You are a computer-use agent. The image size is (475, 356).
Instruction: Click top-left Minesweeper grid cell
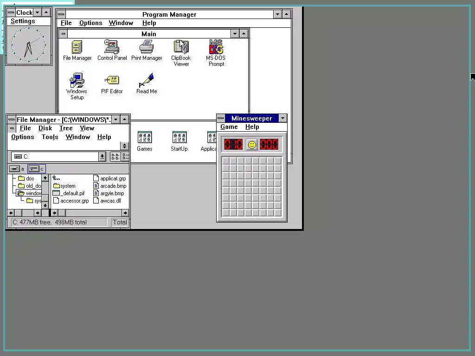pos(226,161)
